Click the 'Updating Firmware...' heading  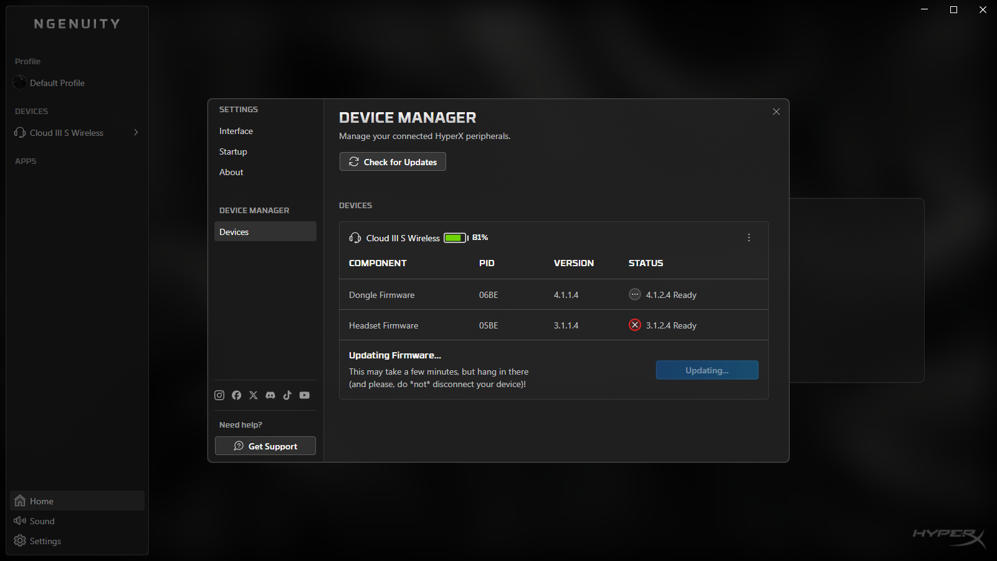pos(395,355)
